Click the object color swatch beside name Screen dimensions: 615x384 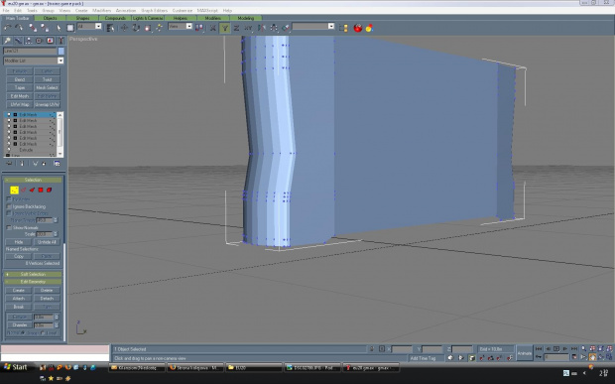coord(61,51)
